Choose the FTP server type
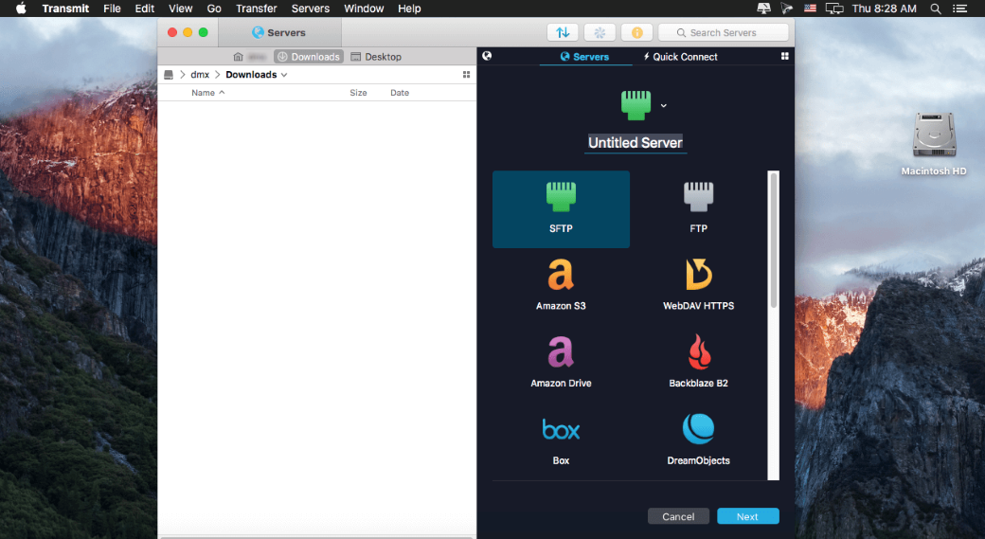Viewport: 985px width, 539px height. 698,208
